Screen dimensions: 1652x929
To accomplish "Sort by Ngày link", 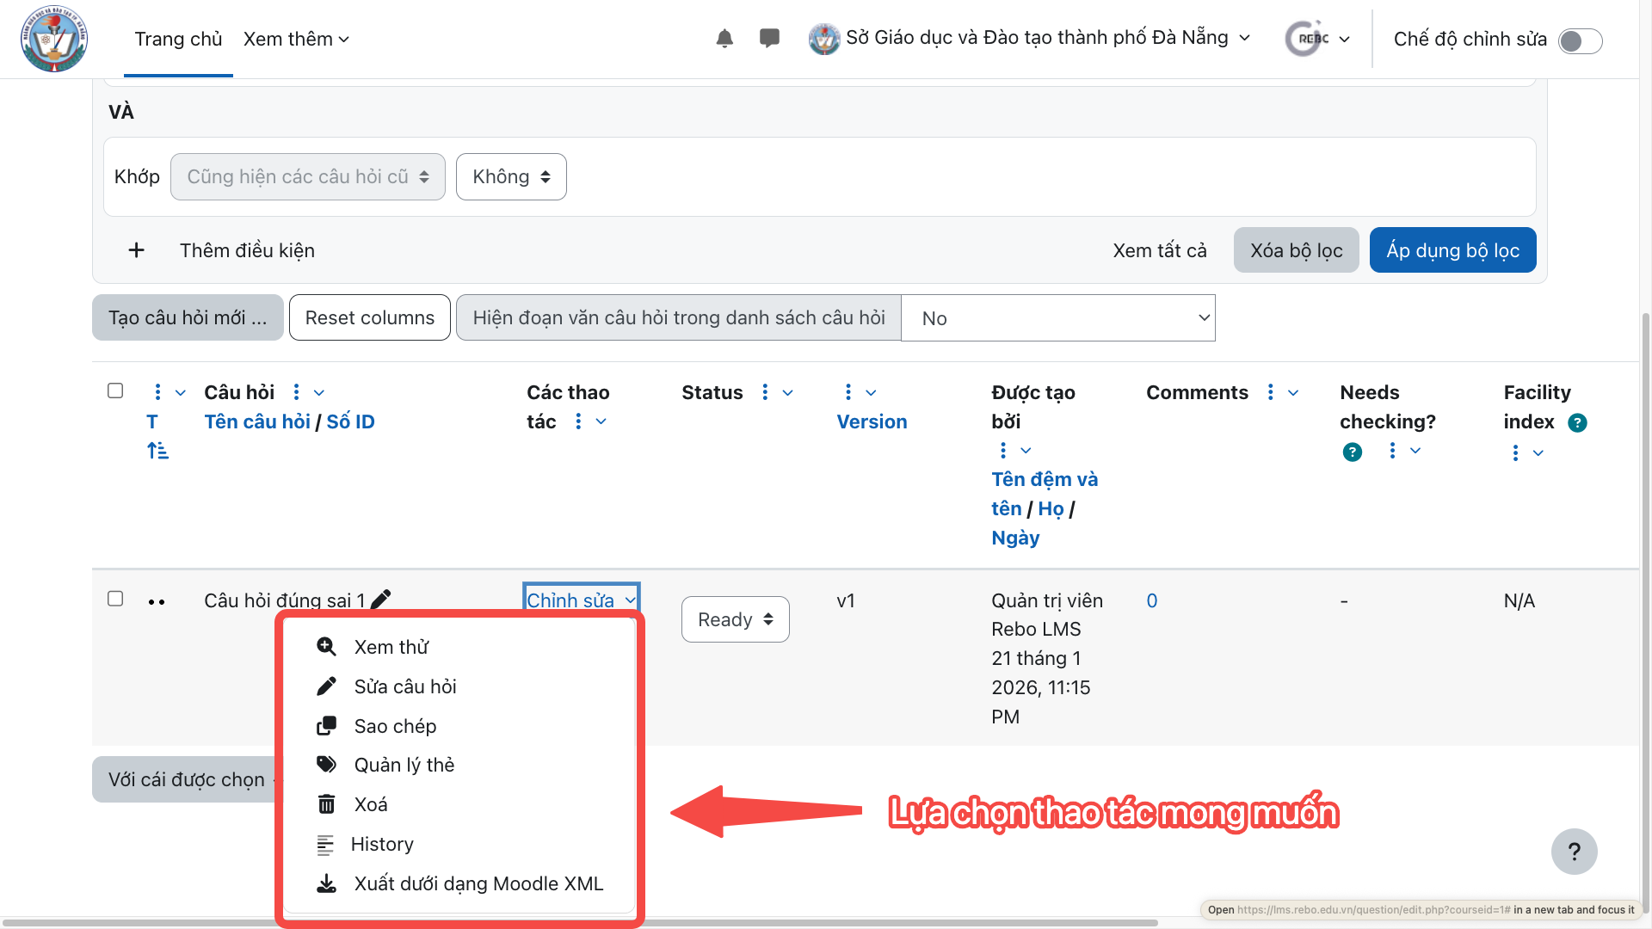I will tap(1015, 538).
